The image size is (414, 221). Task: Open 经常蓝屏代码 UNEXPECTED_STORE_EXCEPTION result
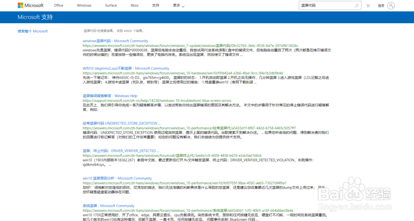coord(122,123)
